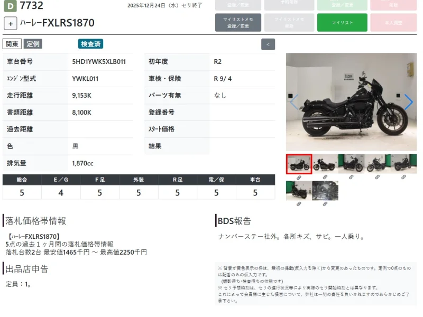Click the F足 column header
Image resolution: width=423 pixels, height=317 pixels.
(100, 180)
